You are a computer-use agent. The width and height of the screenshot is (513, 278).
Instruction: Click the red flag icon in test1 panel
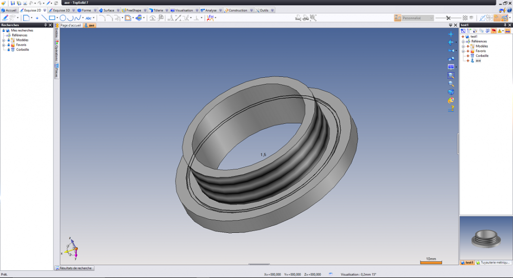494,31
